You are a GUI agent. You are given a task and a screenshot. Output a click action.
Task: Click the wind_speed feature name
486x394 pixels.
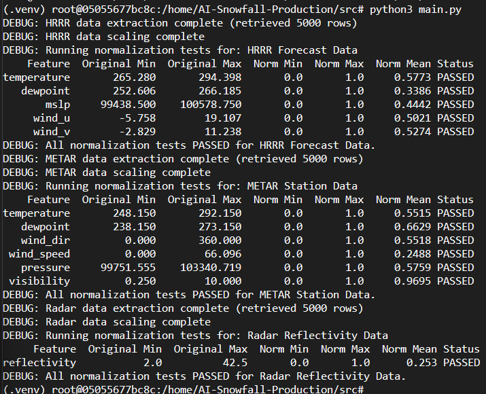(39, 254)
